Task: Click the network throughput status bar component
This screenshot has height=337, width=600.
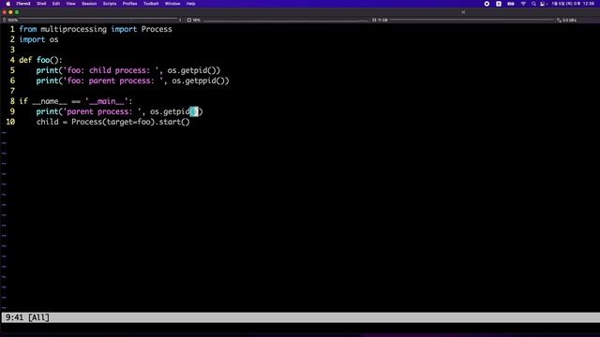Action: click(x=566, y=20)
